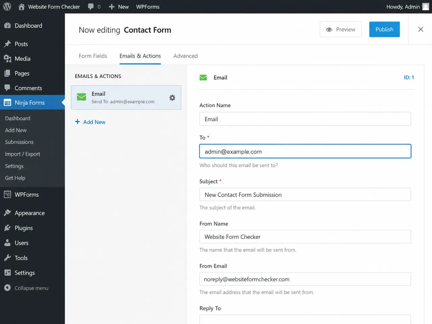
Task: Switch to the Form Fields tab
Action: (x=93, y=56)
